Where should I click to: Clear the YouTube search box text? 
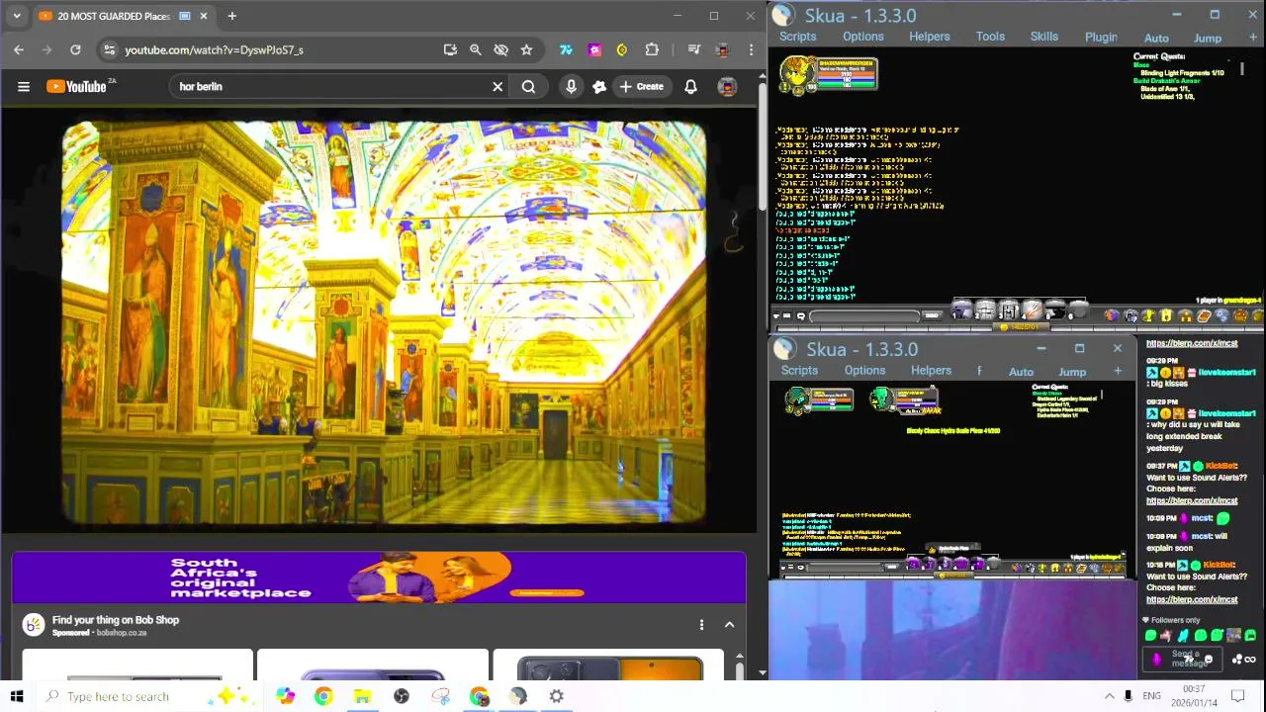(497, 86)
